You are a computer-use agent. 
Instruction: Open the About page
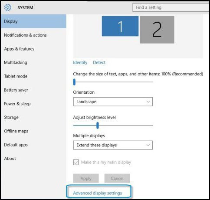coord(10,159)
